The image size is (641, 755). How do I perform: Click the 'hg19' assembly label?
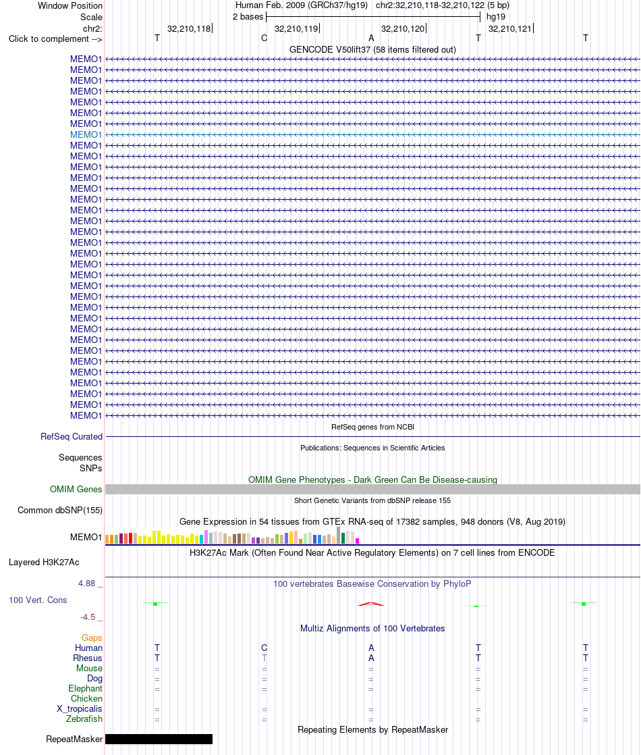pyautogui.click(x=496, y=17)
